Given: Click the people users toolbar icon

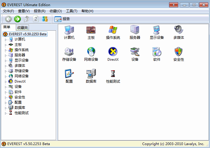Looking at the screenshot, I should click(x=45, y=19).
